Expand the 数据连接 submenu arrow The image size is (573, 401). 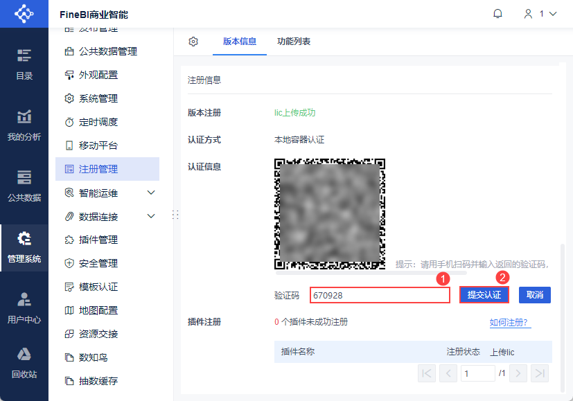[x=151, y=216]
